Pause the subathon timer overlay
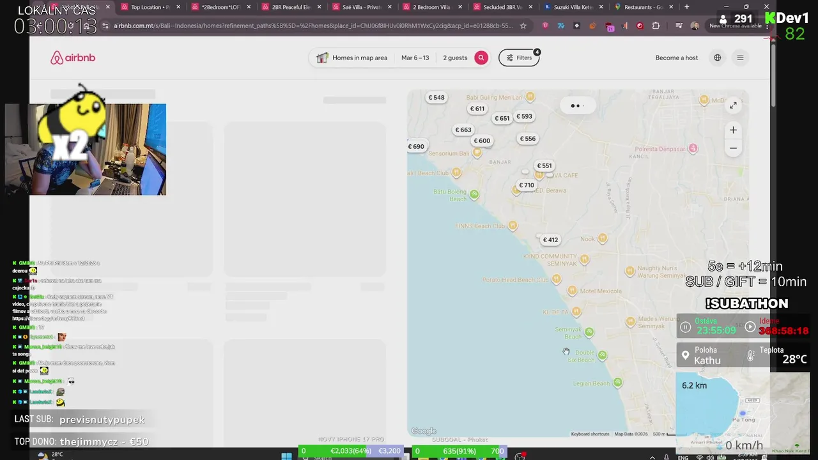The image size is (818, 460). click(685, 327)
